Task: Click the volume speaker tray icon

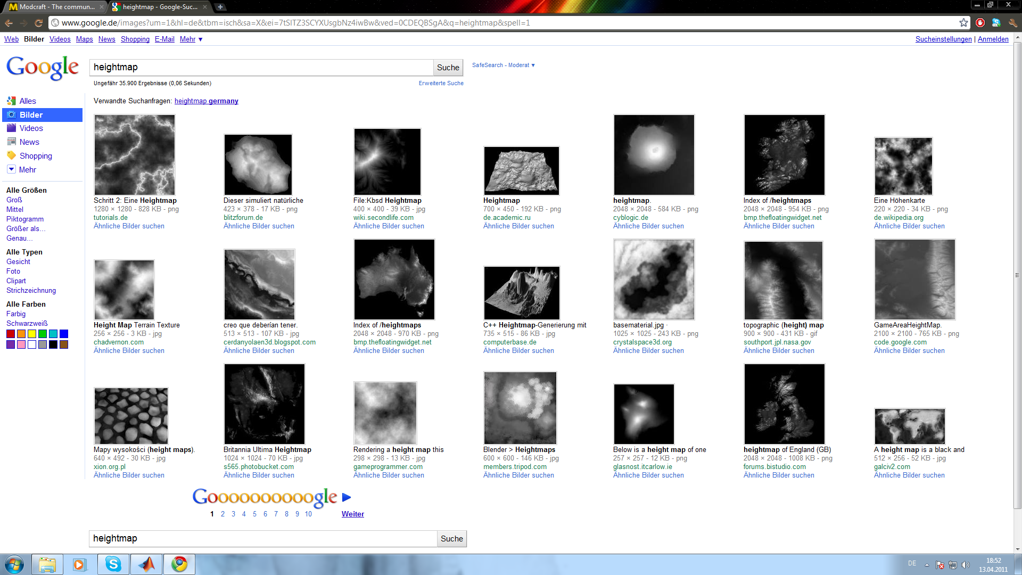Action: [x=966, y=565]
